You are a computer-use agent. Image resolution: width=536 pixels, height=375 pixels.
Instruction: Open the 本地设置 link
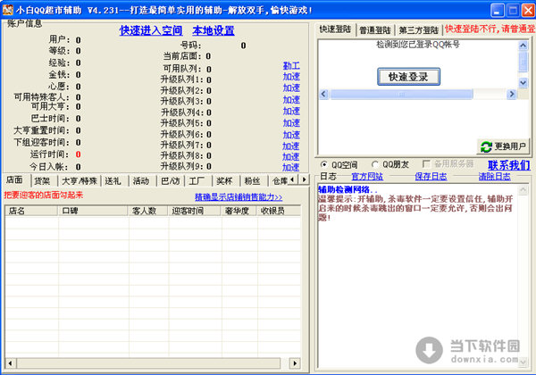213,30
